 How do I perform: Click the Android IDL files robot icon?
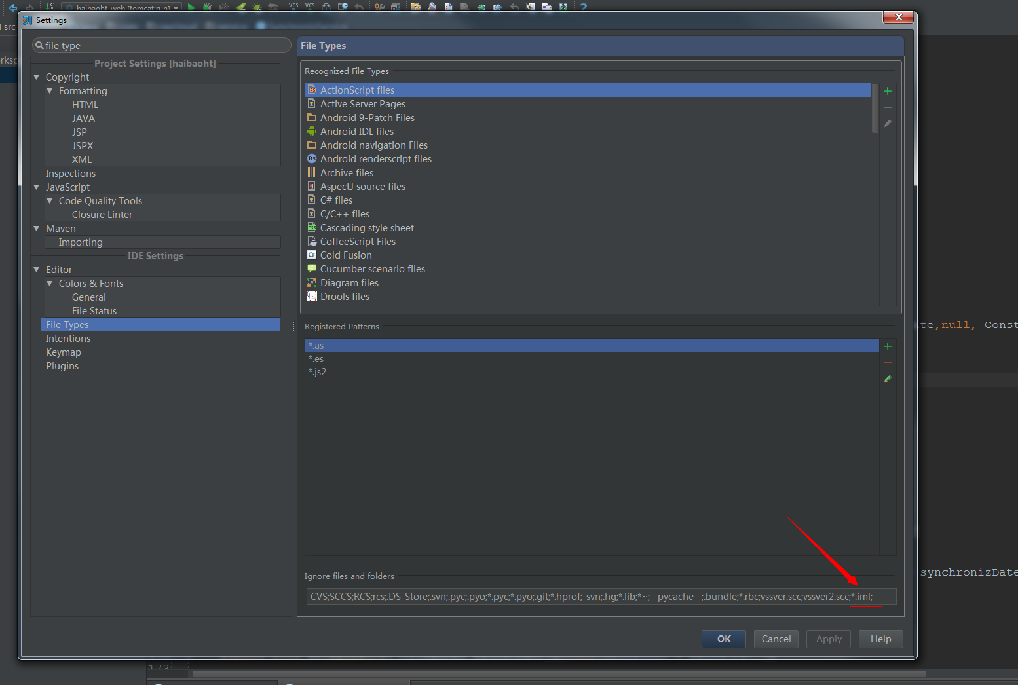click(312, 132)
